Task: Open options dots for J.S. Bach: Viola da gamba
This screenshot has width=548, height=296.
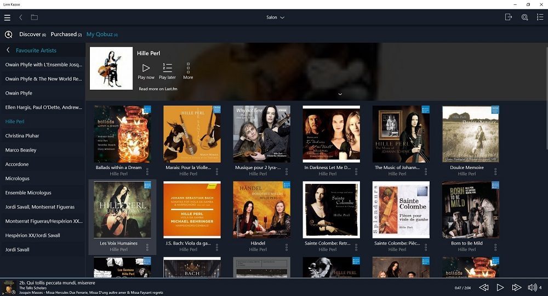Action: pos(217,247)
